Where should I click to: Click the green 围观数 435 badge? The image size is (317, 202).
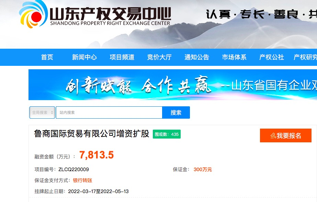point(167,134)
